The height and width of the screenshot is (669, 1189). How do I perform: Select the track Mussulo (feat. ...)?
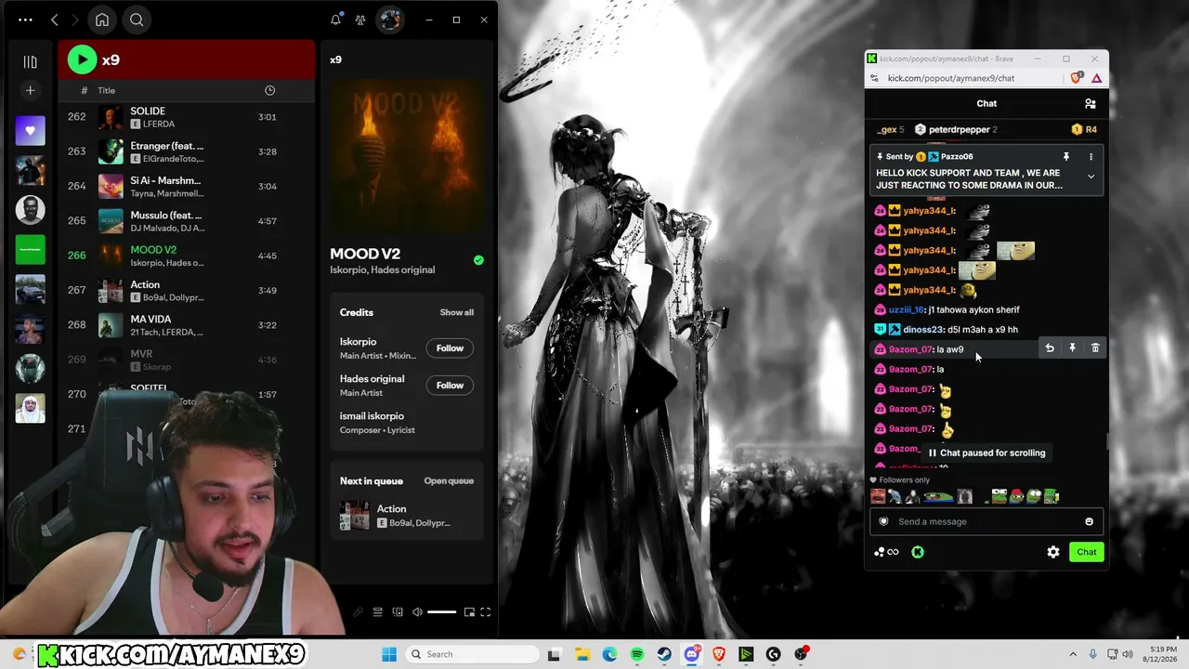point(188,221)
